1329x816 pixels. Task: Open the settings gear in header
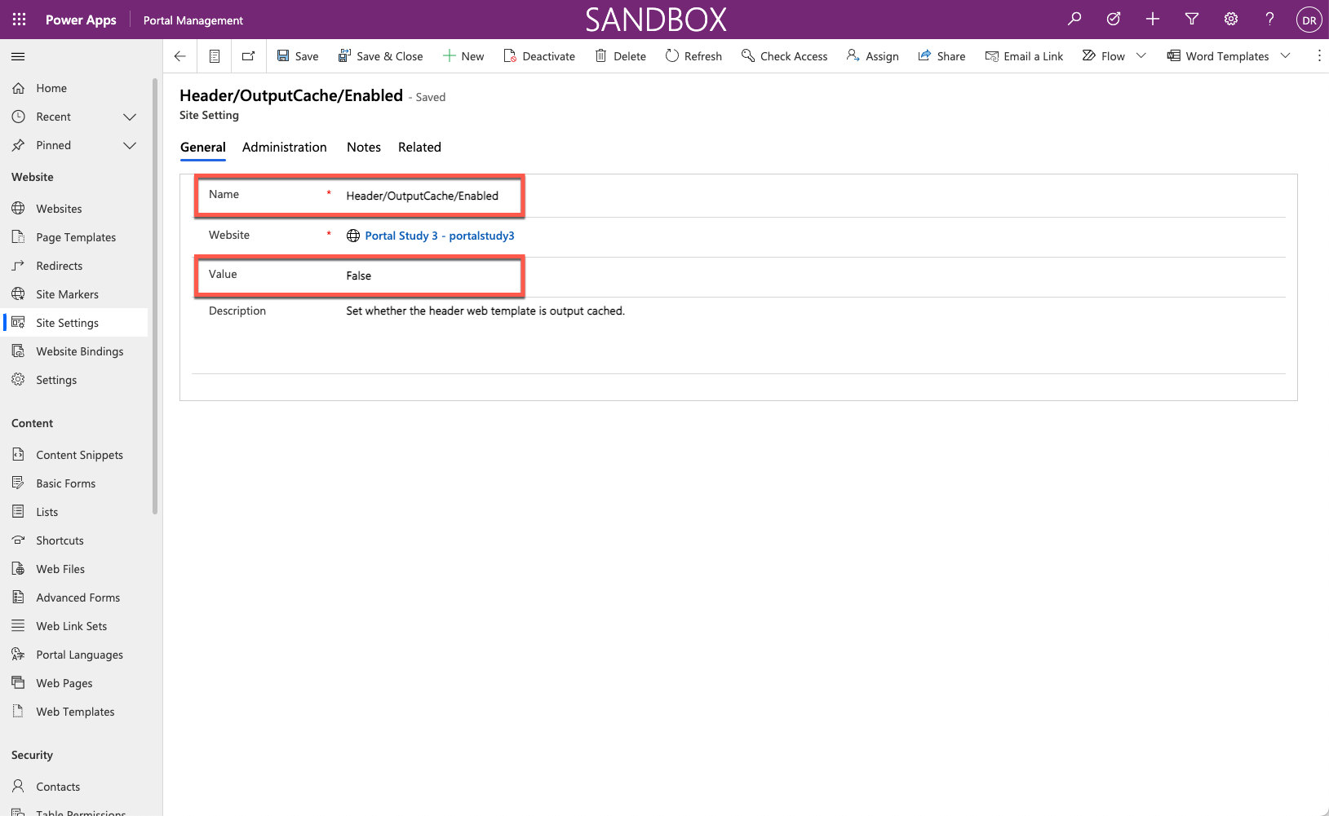[1231, 19]
